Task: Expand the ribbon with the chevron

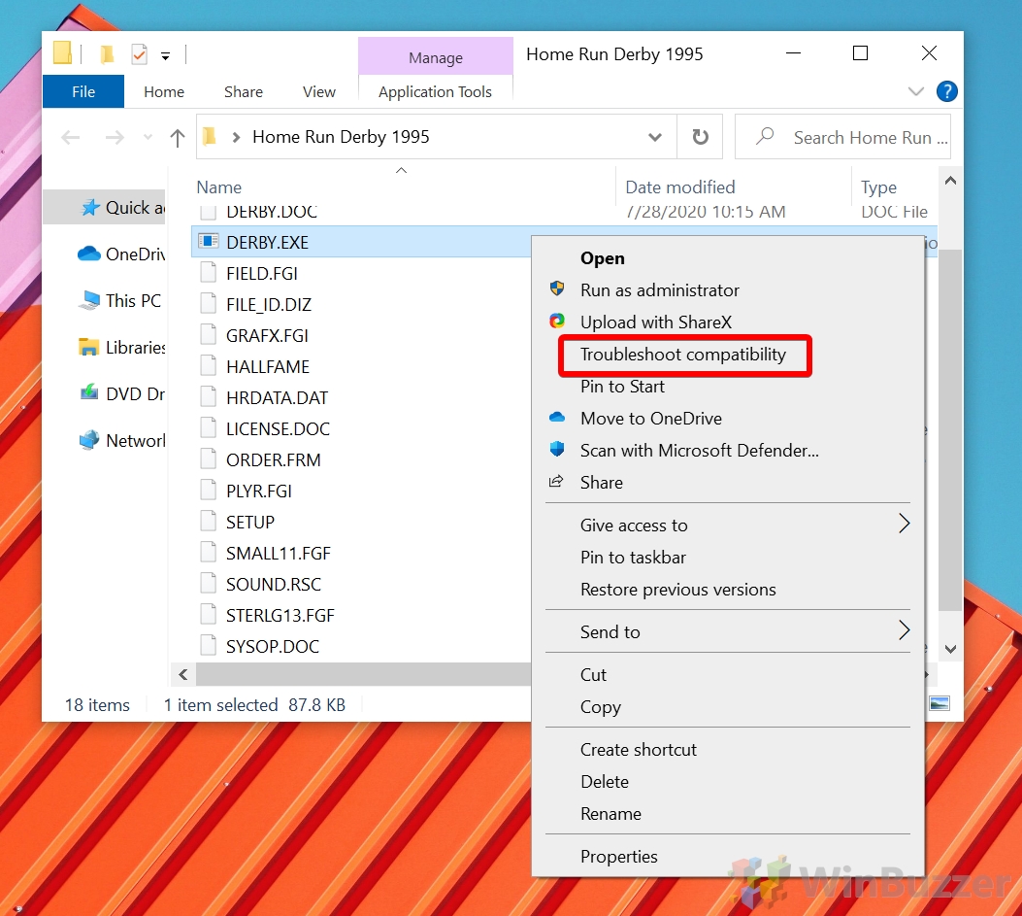Action: 916,91
